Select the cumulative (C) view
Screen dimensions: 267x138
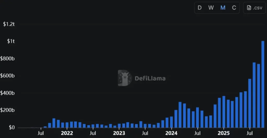pyautogui.click(x=234, y=8)
